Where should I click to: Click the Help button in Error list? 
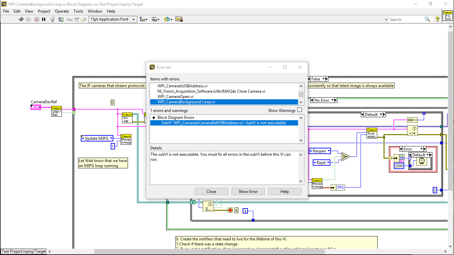(x=284, y=192)
